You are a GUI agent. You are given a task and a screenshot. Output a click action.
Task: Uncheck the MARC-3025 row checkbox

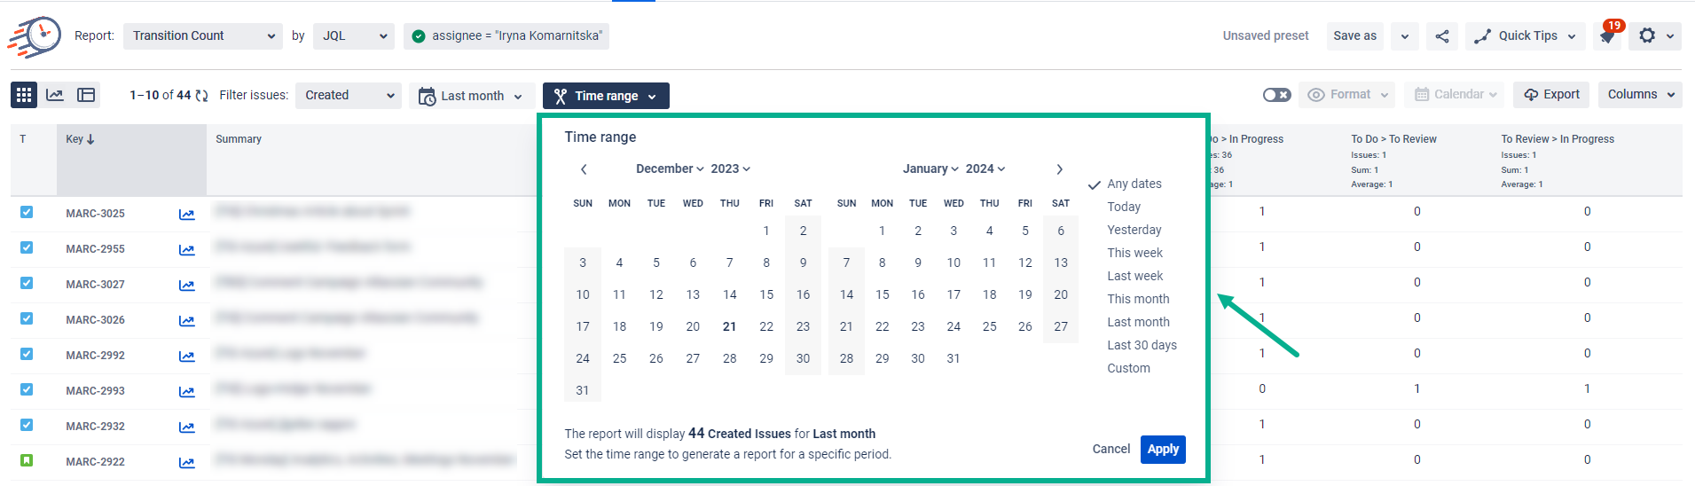[27, 212]
